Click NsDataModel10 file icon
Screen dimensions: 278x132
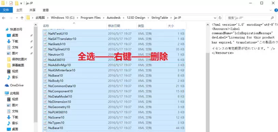click(45, 97)
